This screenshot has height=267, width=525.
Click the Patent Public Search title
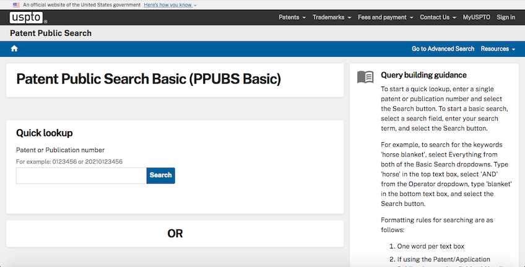pos(51,33)
